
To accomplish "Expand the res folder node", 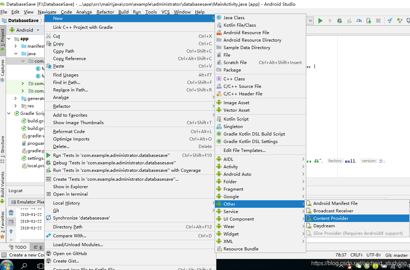I will 16,106.
